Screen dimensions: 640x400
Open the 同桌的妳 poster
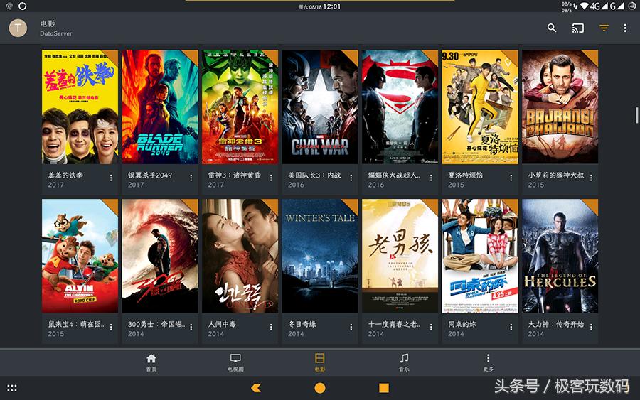(480, 256)
